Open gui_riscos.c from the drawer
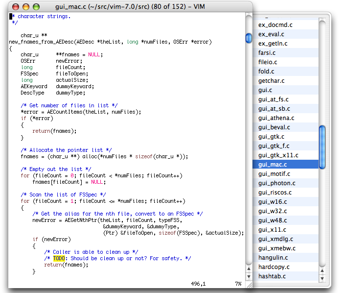The width and height of the screenshot is (342, 293). tap(285, 193)
